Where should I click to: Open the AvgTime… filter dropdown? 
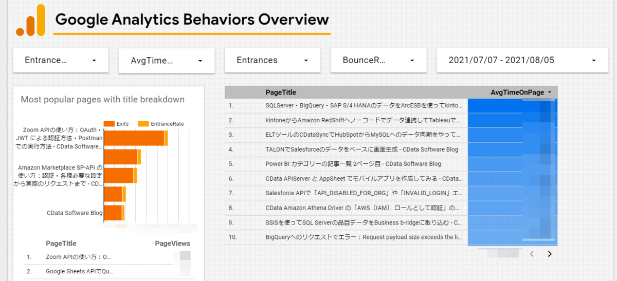coord(167,61)
